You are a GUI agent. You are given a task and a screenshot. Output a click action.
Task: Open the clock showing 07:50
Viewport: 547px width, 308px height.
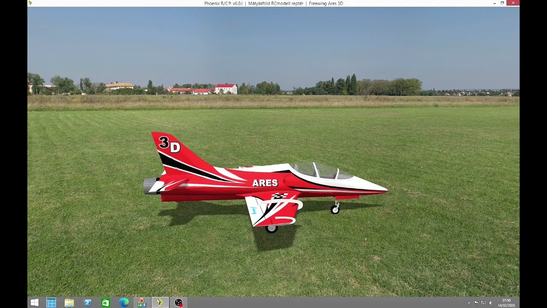(506, 302)
